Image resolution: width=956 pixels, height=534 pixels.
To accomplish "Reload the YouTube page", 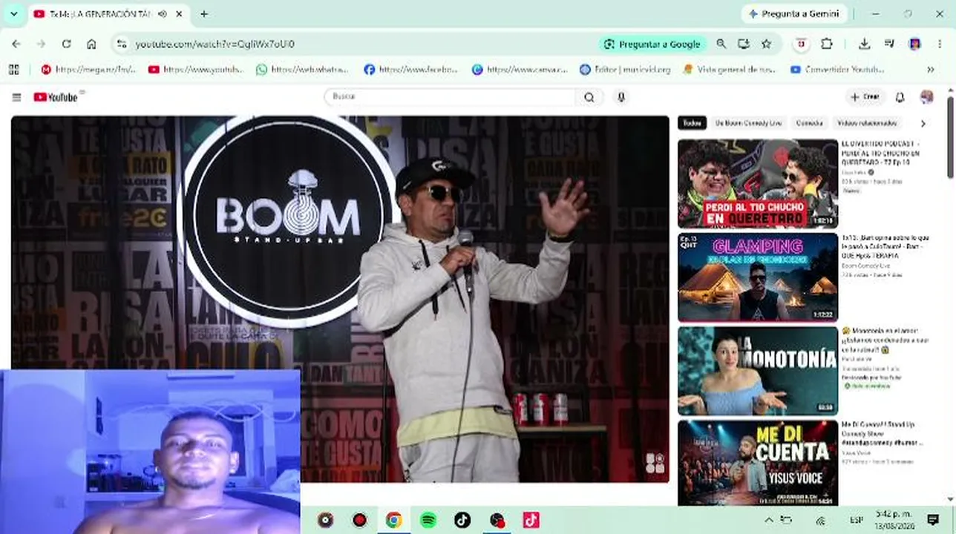I will click(66, 44).
